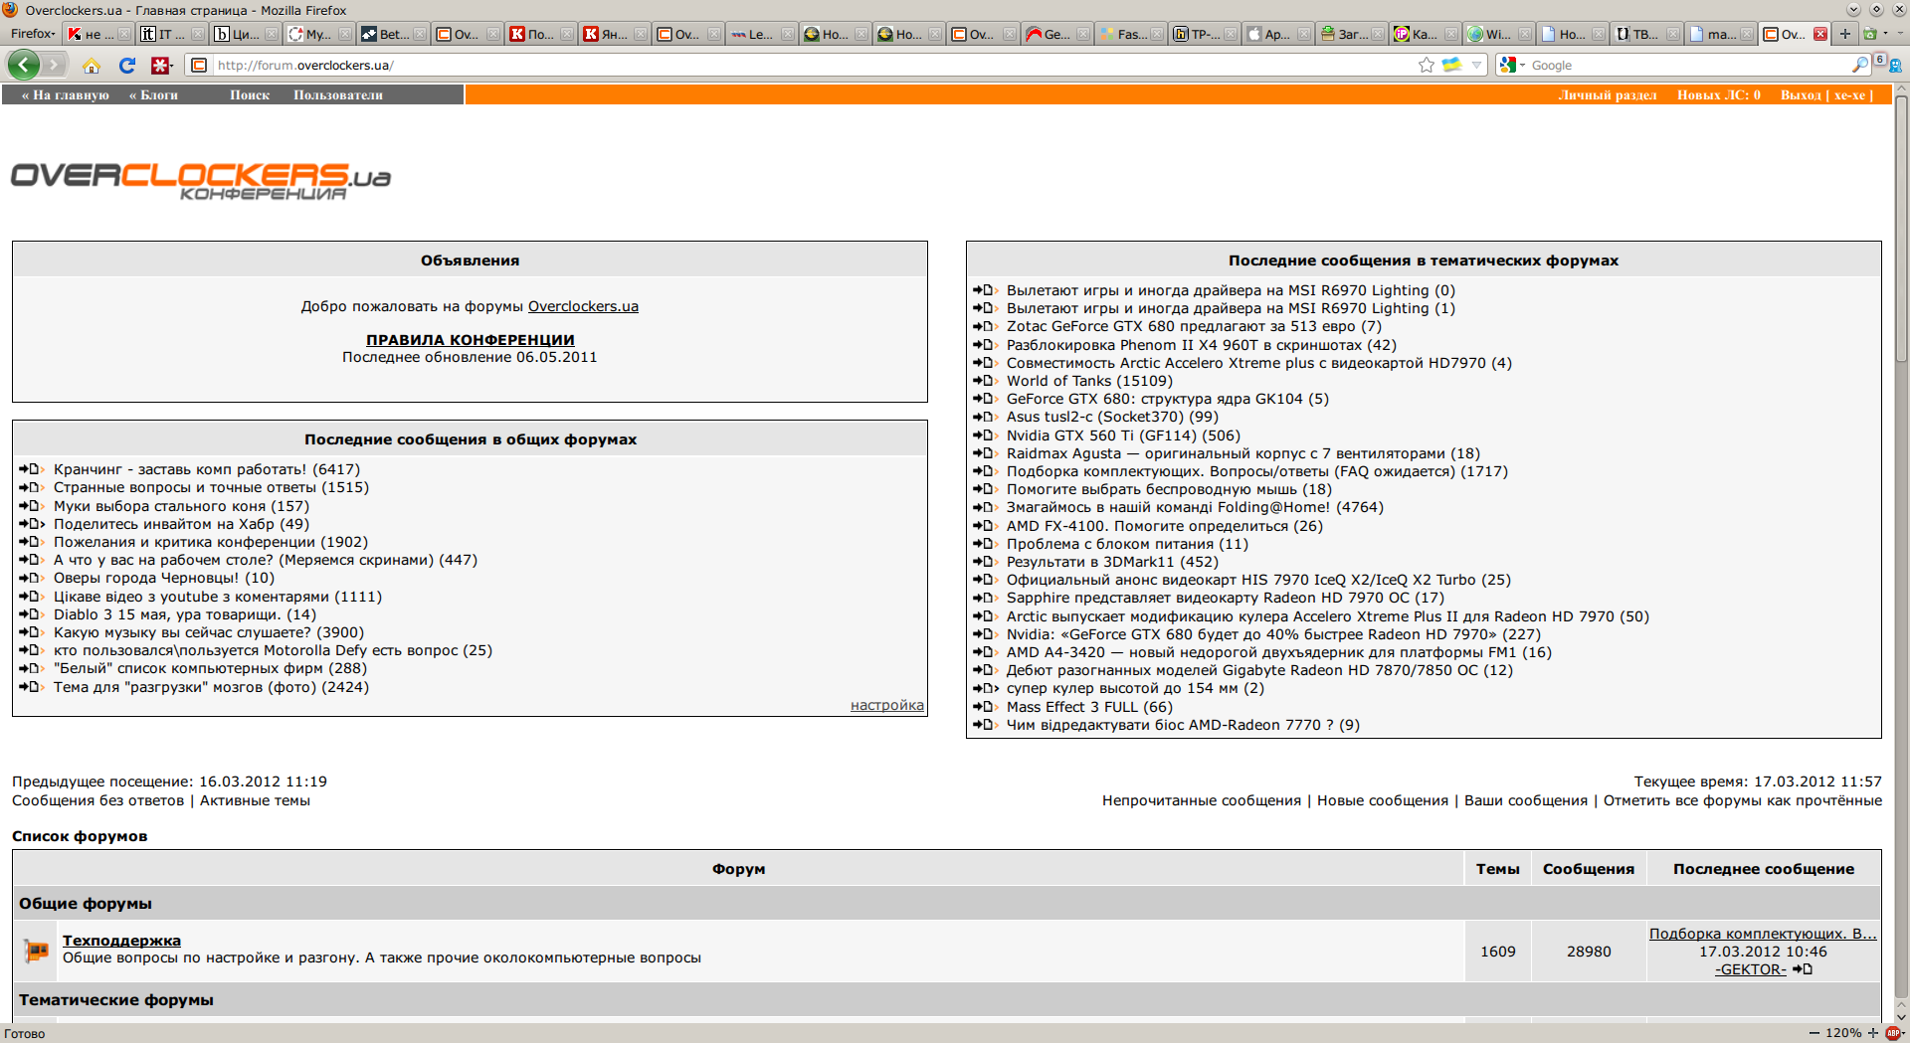
Task: Go to the browser Home page icon
Action: [92, 66]
